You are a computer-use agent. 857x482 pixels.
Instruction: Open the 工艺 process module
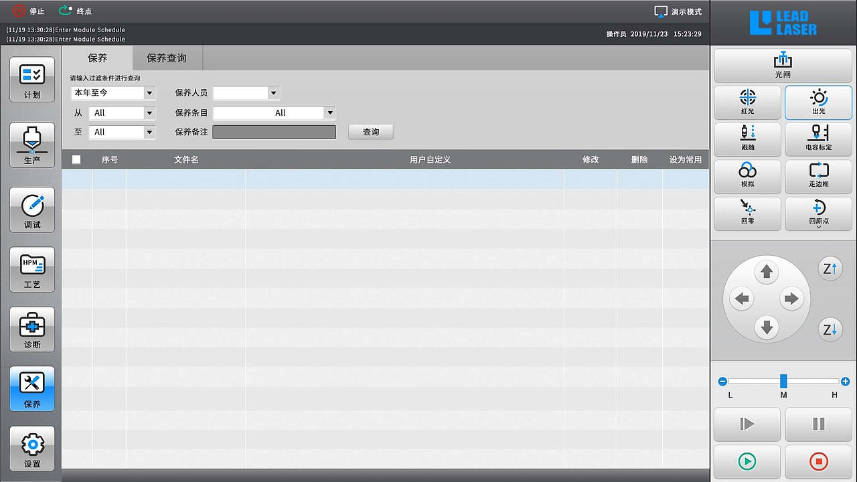(32, 270)
